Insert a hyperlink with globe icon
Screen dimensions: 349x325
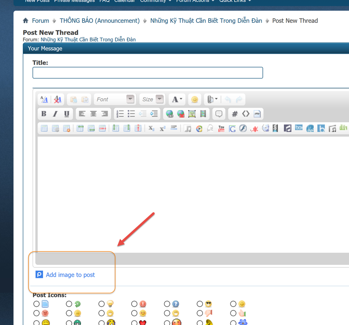tap(169, 114)
